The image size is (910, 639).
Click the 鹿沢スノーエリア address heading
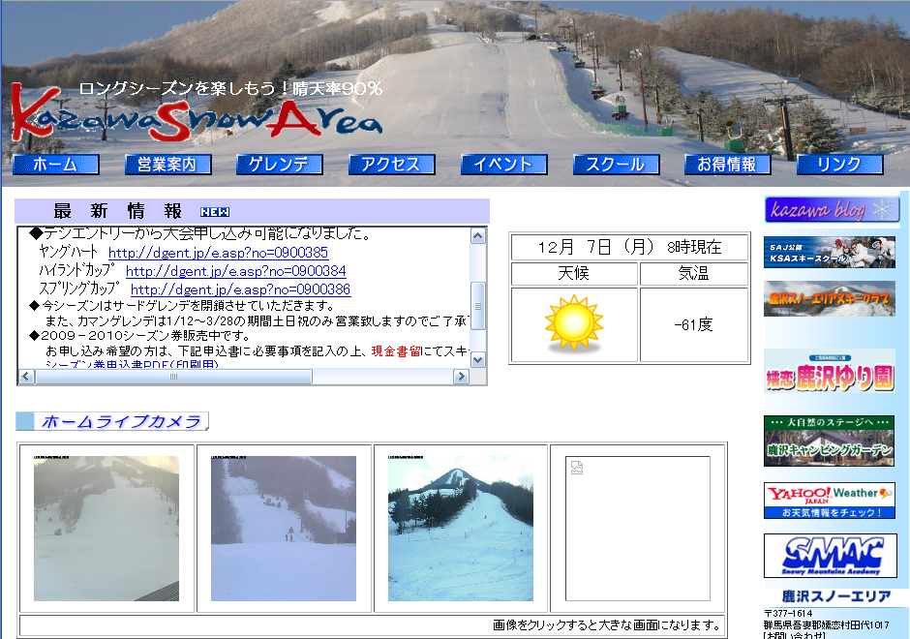(x=836, y=596)
